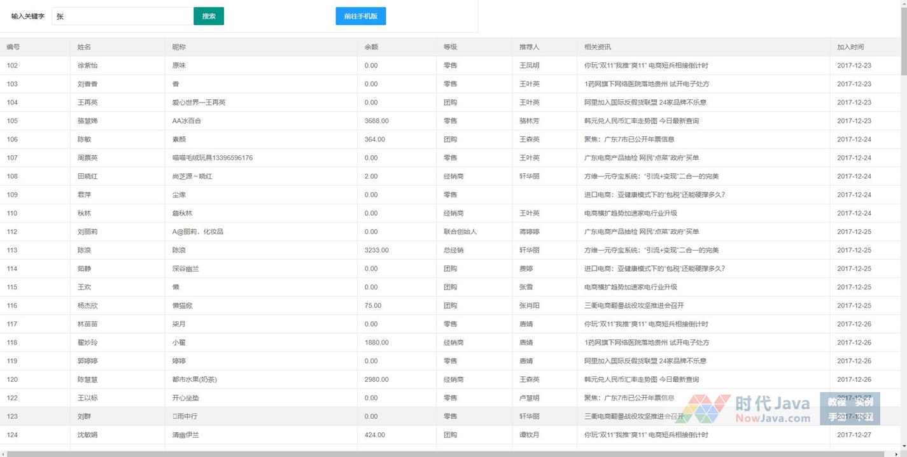This screenshot has width=907, height=457.
Task: Click the keyword search input field
Action: [x=122, y=17]
